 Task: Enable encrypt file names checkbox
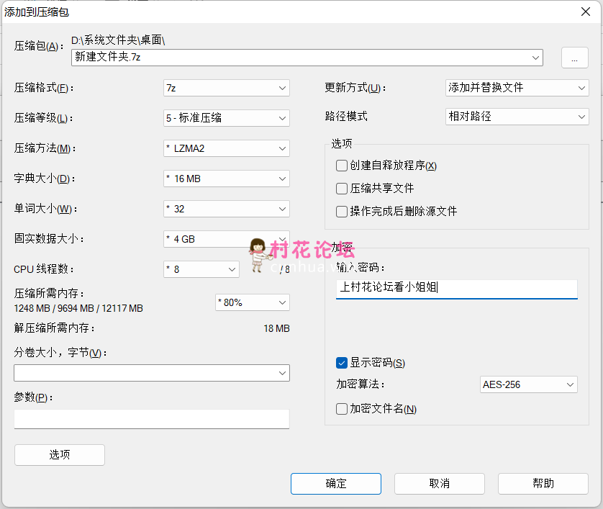click(x=342, y=409)
